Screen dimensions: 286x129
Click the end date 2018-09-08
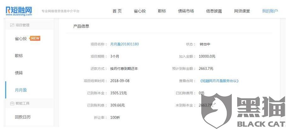(120, 81)
